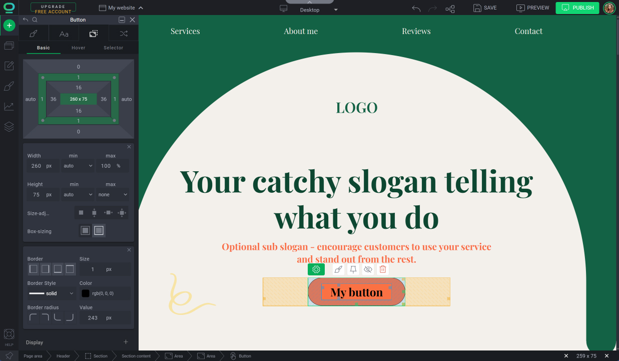Select Header in the breadcrumb bar

63,356
